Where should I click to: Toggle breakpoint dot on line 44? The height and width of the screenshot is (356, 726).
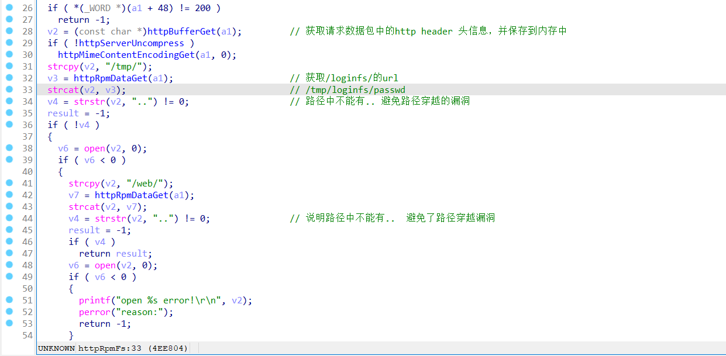(x=9, y=218)
